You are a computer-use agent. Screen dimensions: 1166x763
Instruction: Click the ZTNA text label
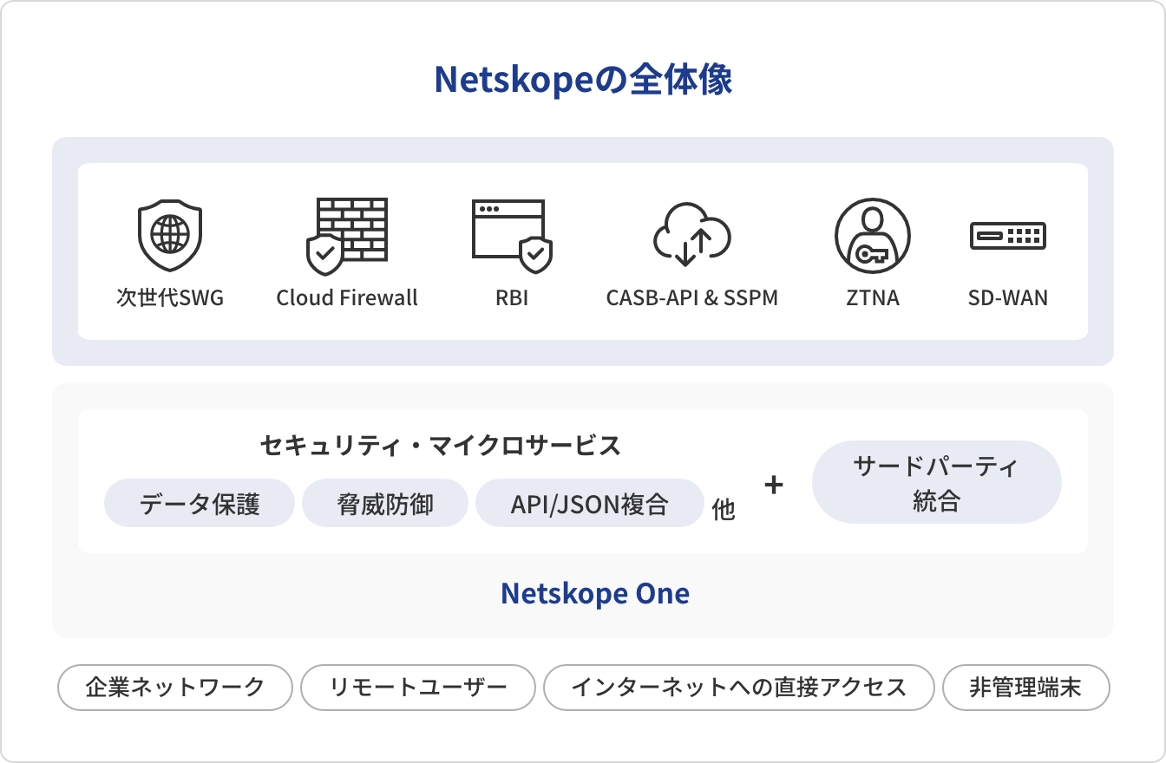[x=872, y=298]
